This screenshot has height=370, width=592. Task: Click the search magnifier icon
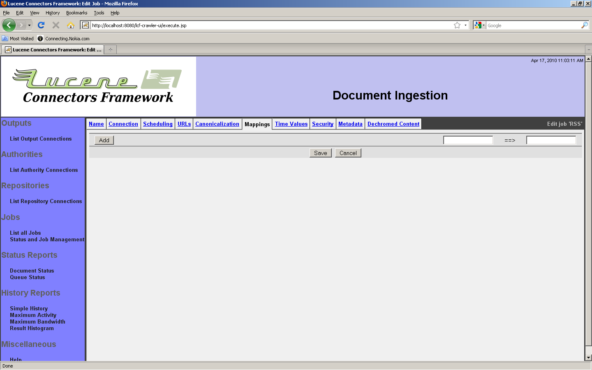[584, 25]
